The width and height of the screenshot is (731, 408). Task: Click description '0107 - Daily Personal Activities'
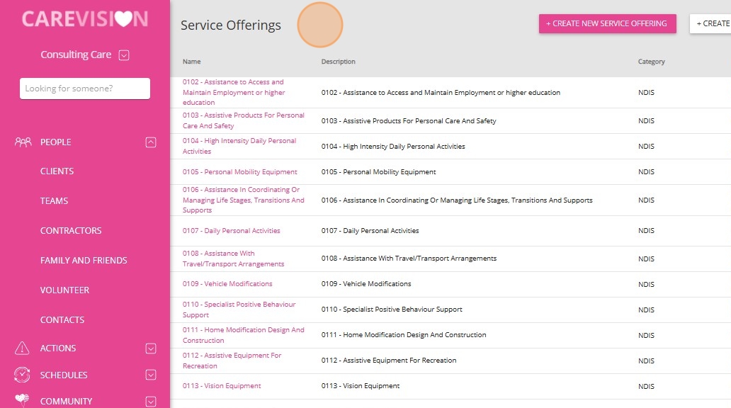click(370, 231)
